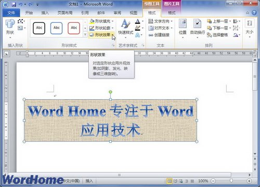Open the 位置 position menu
The height and width of the screenshot is (187, 260).
(x=183, y=29)
